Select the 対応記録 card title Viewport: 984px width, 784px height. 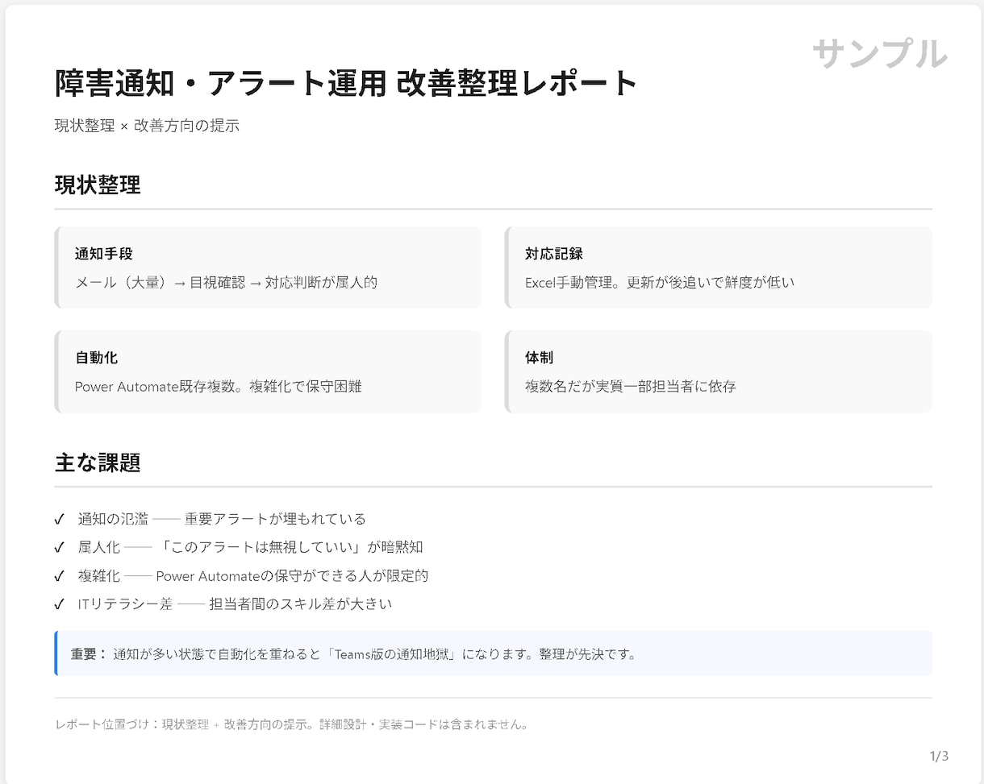click(x=554, y=254)
